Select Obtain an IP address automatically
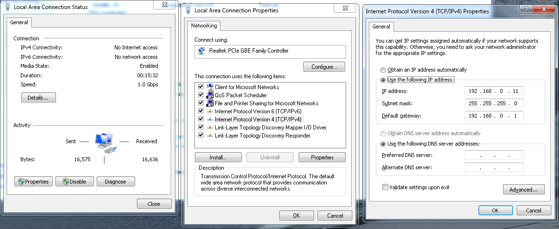559x229 pixels. click(383, 70)
